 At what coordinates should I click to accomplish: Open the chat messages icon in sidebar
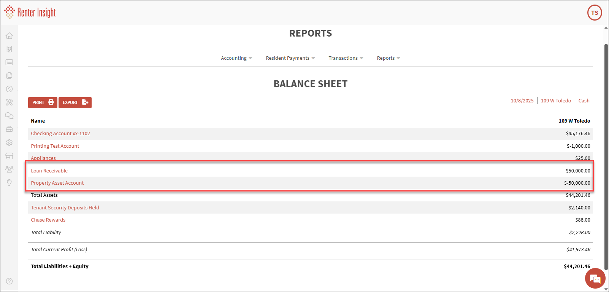(9, 116)
